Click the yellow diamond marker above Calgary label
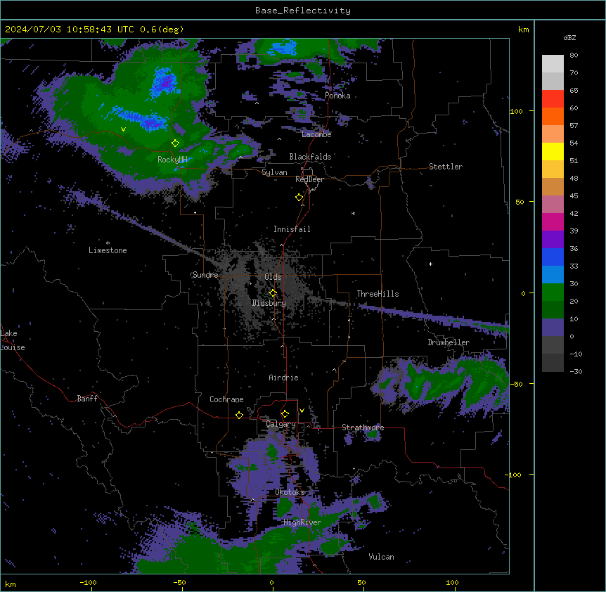The height and width of the screenshot is (592, 606). [x=285, y=414]
